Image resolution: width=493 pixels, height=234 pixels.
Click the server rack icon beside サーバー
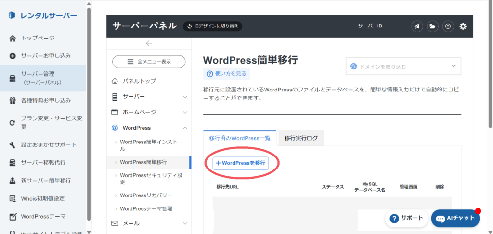point(115,97)
